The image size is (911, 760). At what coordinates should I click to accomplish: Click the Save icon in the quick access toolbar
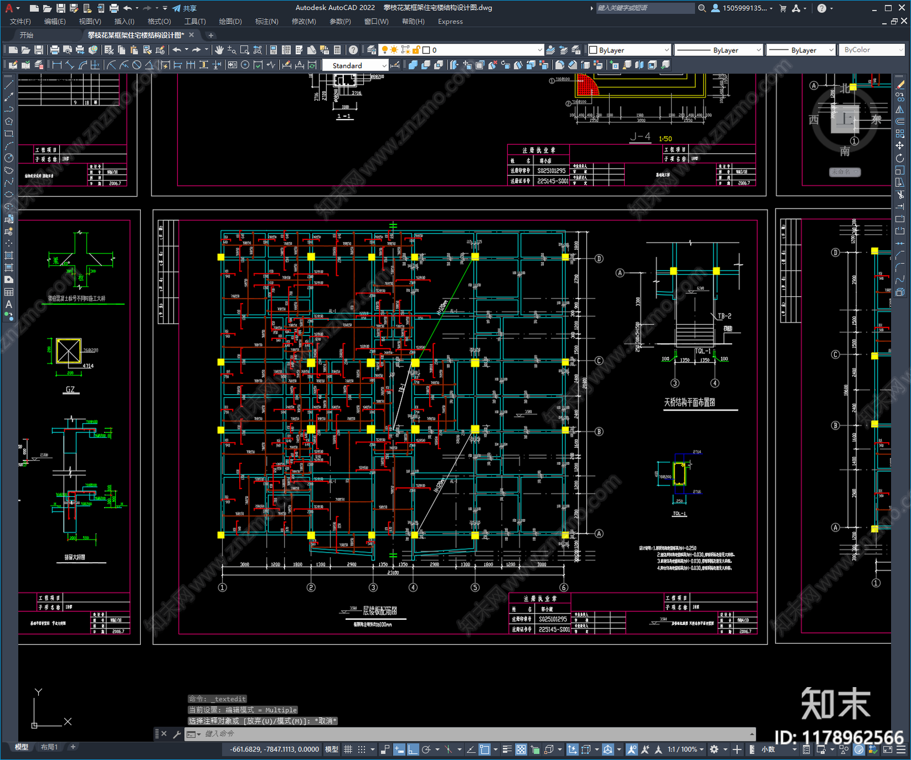[60, 8]
